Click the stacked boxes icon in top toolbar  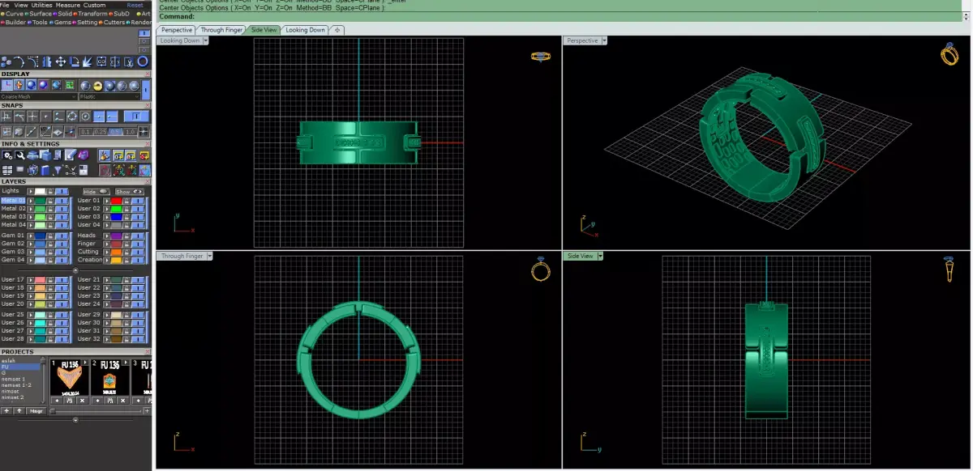click(6, 62)
